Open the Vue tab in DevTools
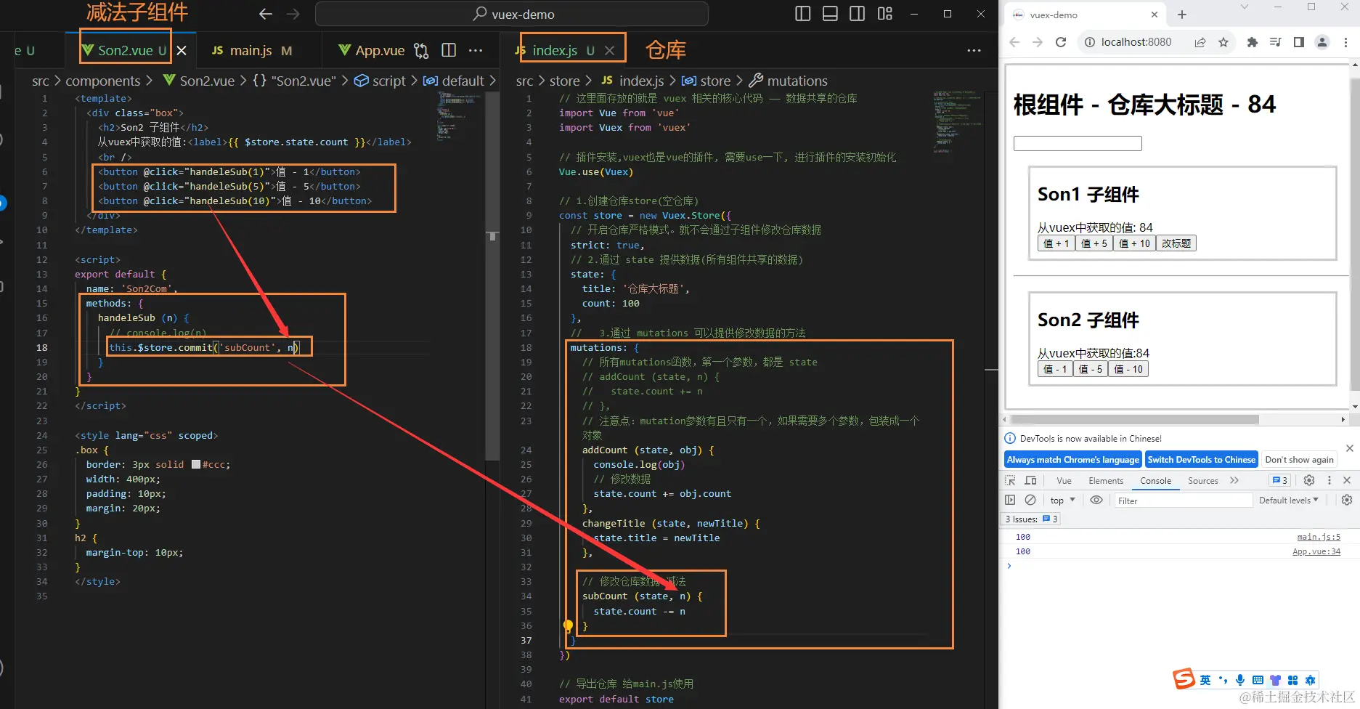This screenshot has height=709, width=1360. point(1064,480)
